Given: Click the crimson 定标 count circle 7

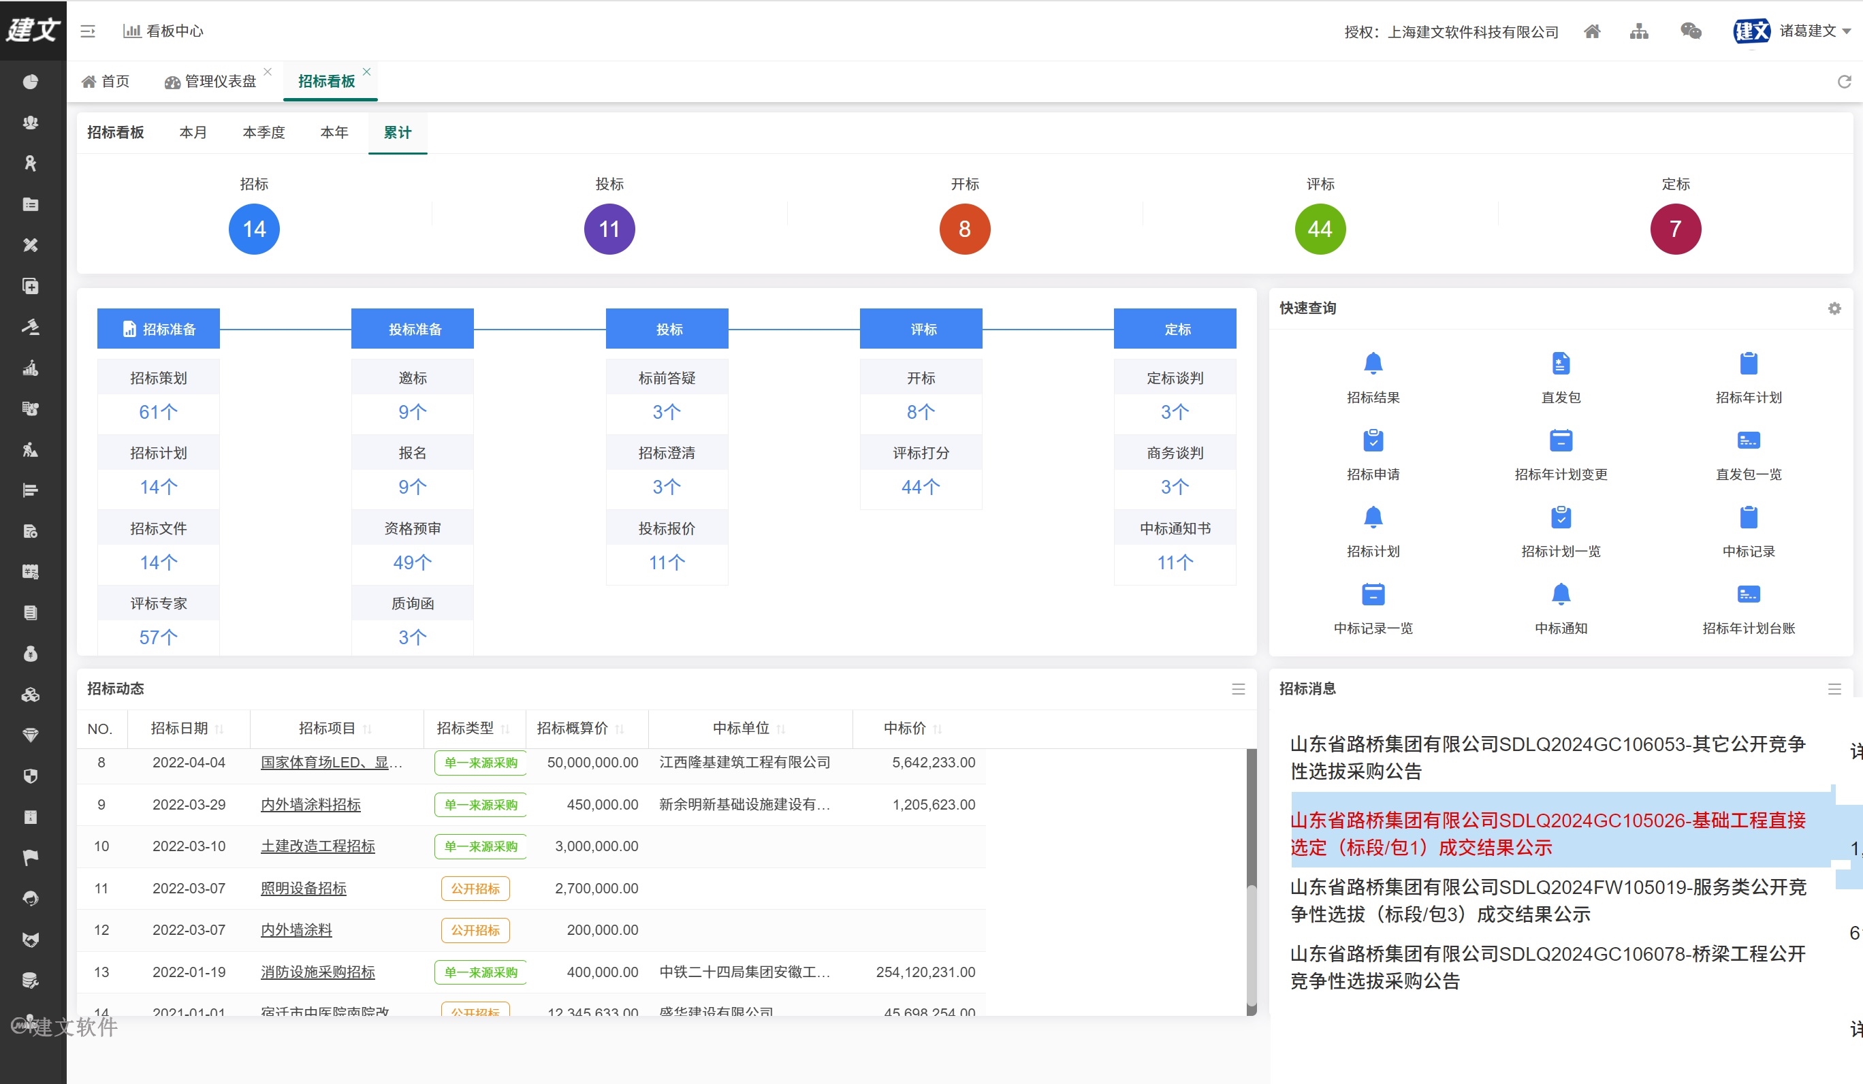Looking at the screenshot, I should click(1676, 229).
